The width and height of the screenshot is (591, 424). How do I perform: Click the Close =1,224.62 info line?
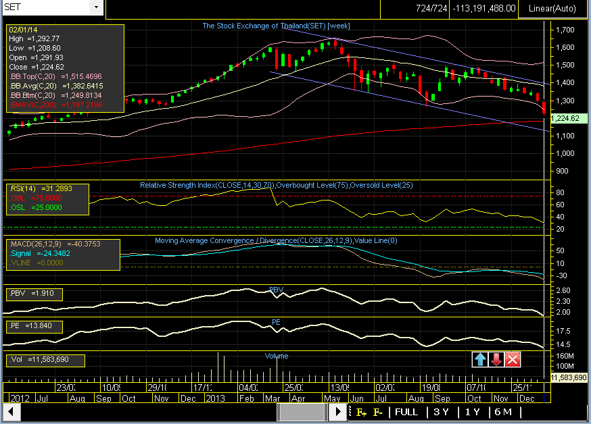(x=37, y=67)
